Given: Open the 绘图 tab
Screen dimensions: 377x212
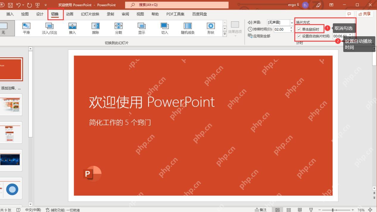Looking at the screenshot, I should coord(25,14).
